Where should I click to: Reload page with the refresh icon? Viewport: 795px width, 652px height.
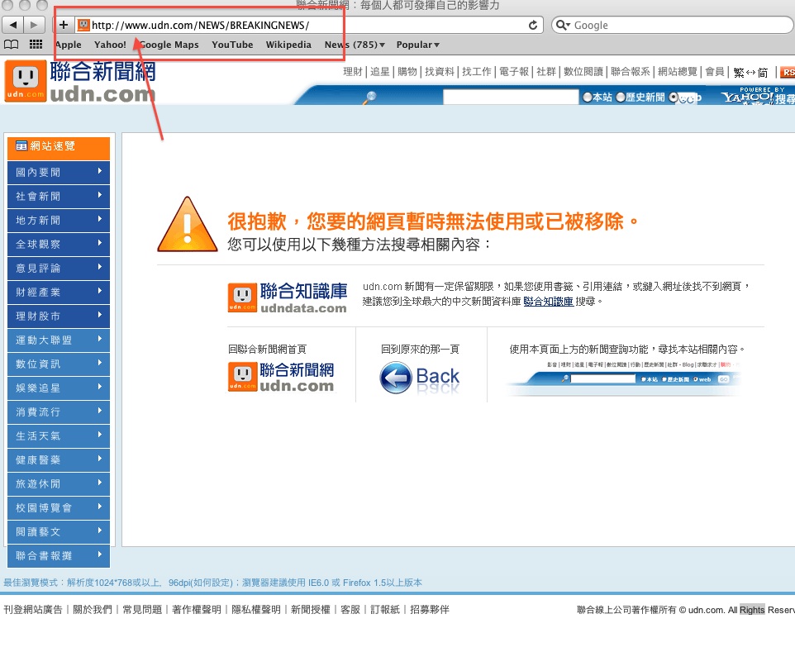pyautogui.click(x=533, y=25)
